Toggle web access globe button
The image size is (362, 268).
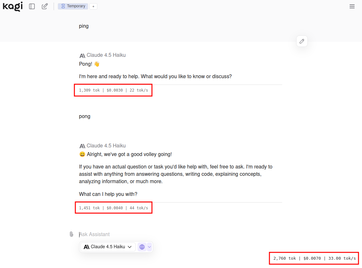point(142,247)
